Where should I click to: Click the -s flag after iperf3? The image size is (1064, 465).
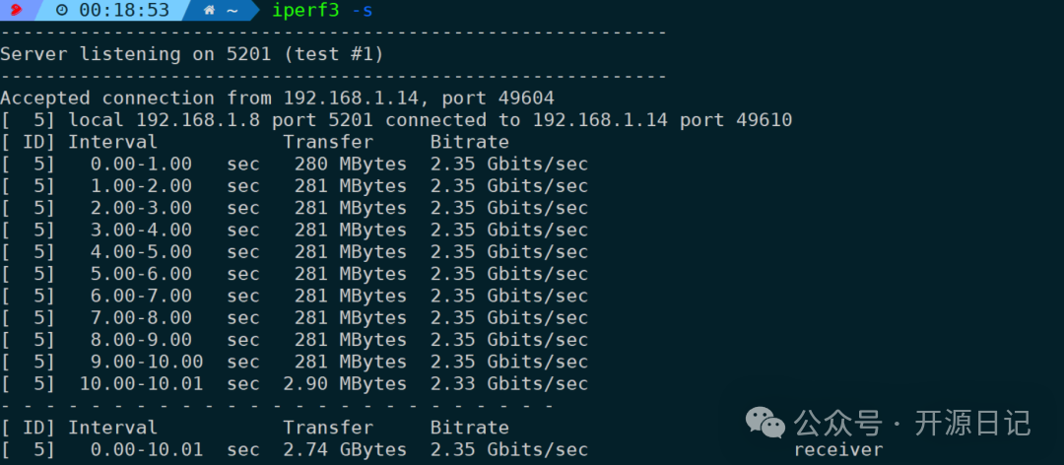pos(363,11)
